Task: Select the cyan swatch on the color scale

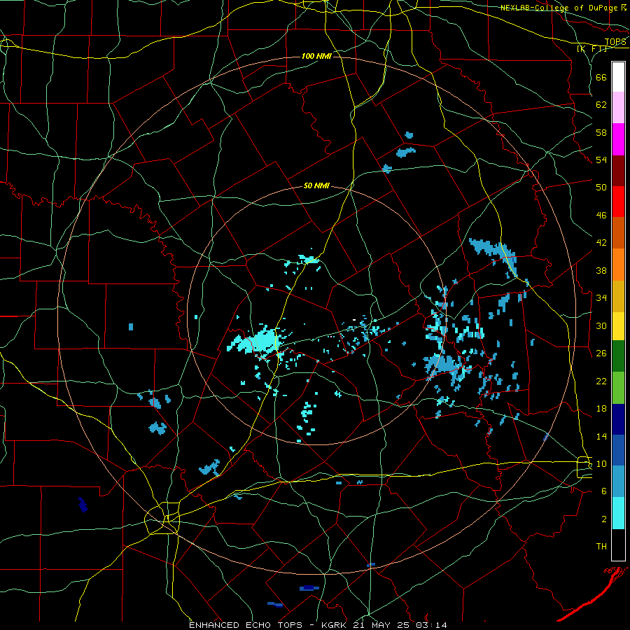Action: pyautogui.click(x=618, y=514)
